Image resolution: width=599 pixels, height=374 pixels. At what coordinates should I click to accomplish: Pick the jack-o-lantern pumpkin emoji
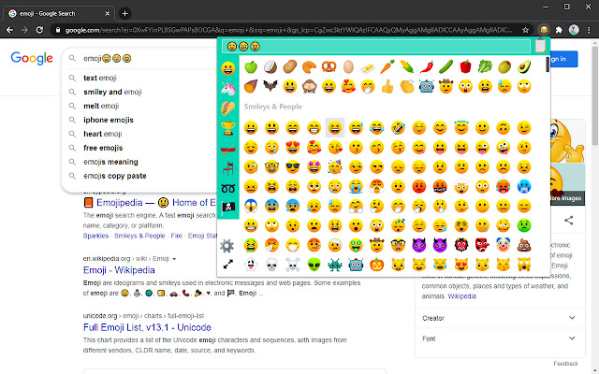376,265
